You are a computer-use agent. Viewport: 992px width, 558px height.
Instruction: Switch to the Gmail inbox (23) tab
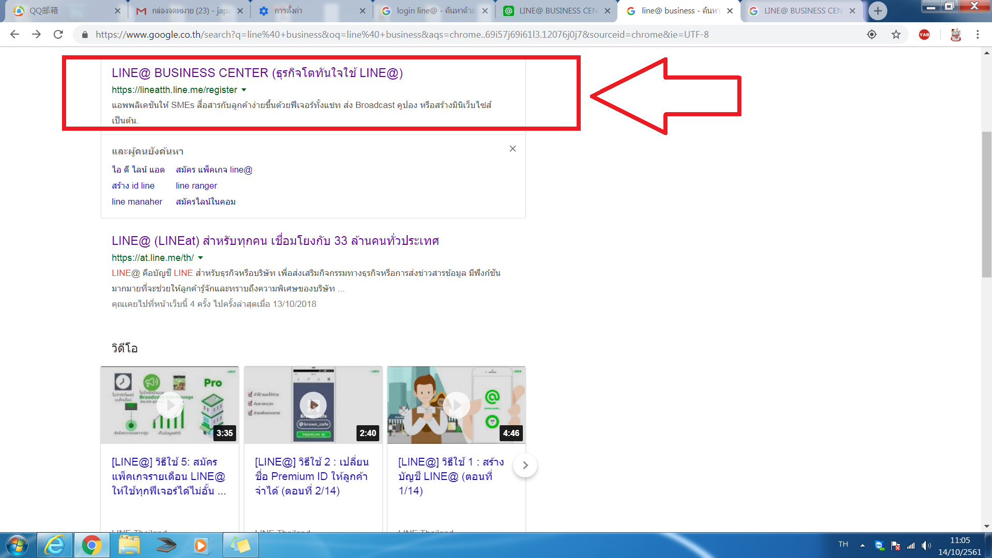(188, 11)
